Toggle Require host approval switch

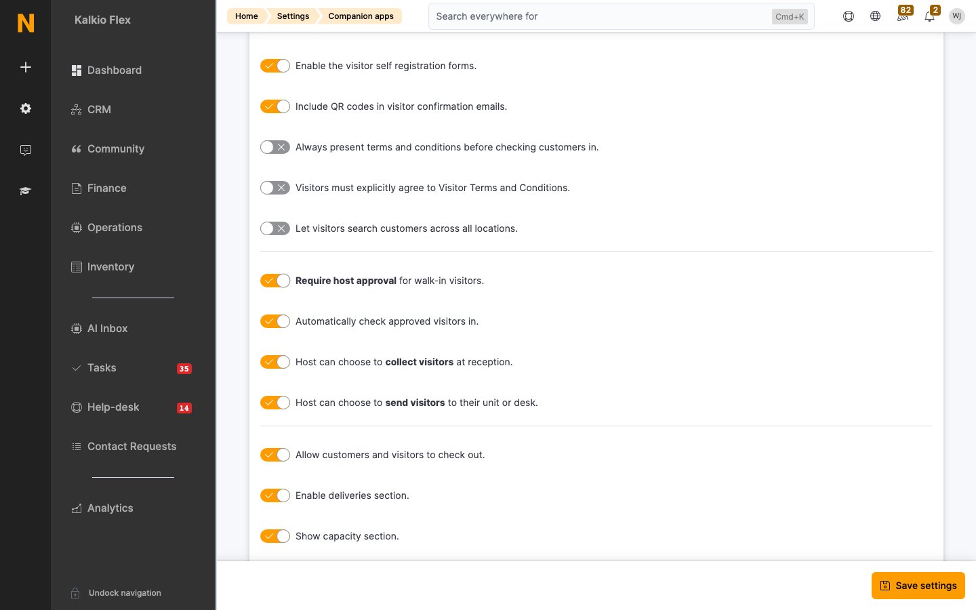[x=275, y=281]
